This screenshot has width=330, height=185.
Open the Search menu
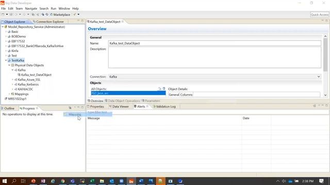pyautogui.click(x=44, y=9)
